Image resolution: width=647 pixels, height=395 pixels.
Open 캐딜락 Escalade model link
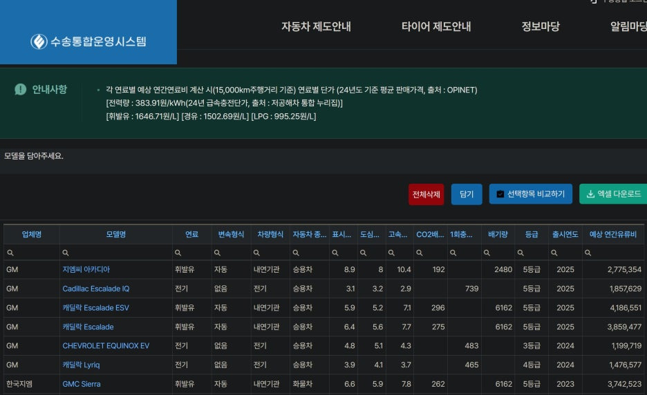click(88, 327)
